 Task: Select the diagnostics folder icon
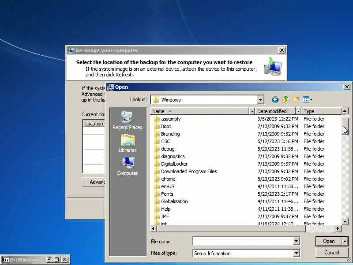click(x=157, y=156)
